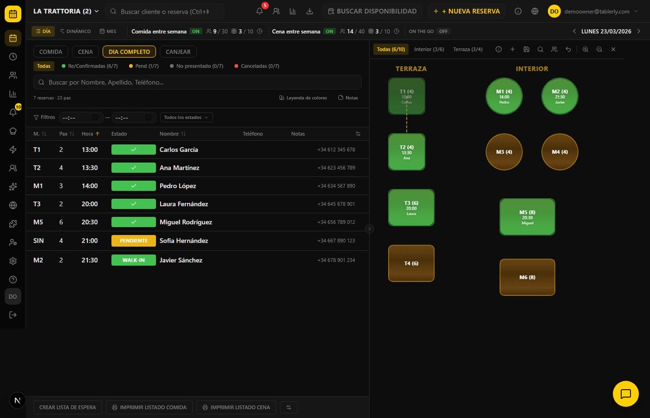
Task: Click the download icon in top bar
Action: 310,11
